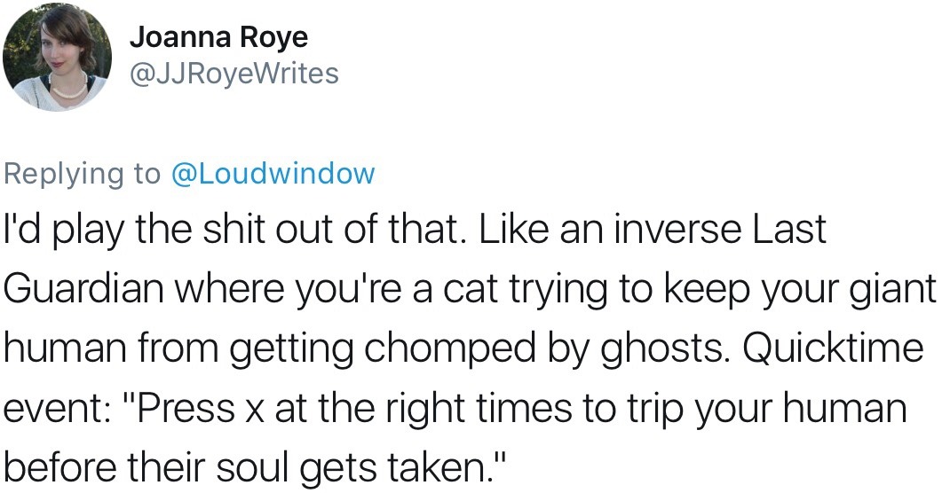Click the word "Last" ending first line

click(x=789, y=230)
